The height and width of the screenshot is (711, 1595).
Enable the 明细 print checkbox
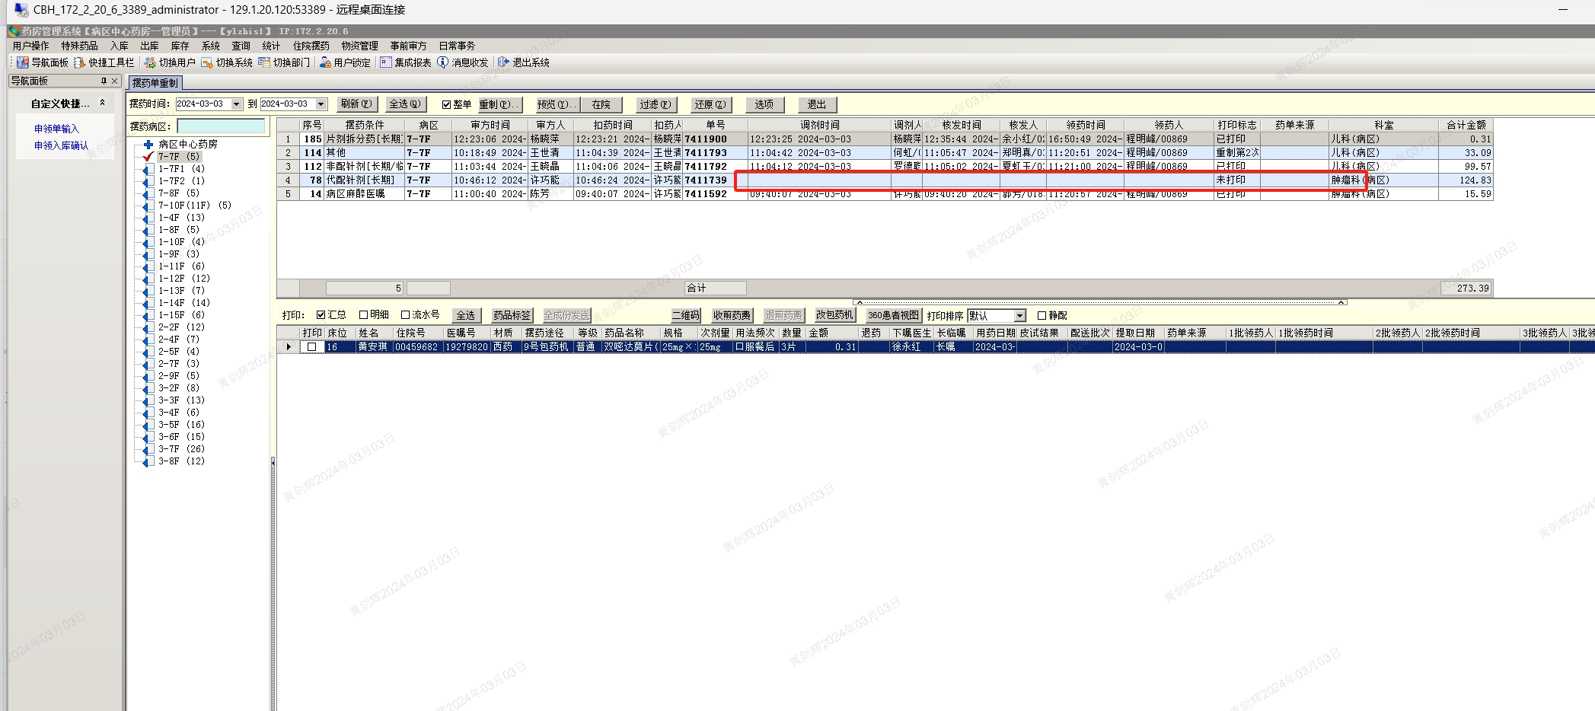tap(364, 315)
